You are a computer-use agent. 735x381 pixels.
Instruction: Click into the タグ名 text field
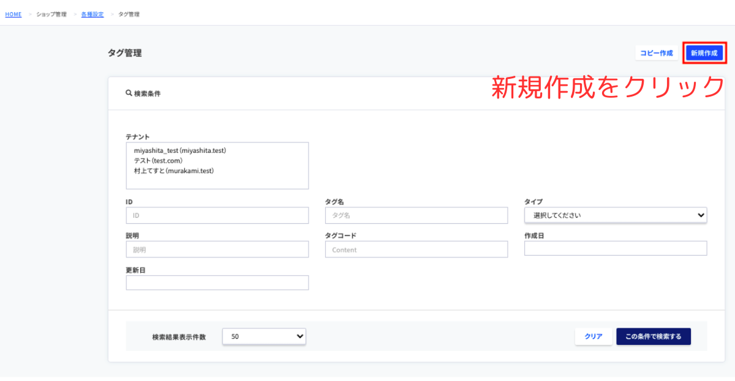(x=416, y=215)
